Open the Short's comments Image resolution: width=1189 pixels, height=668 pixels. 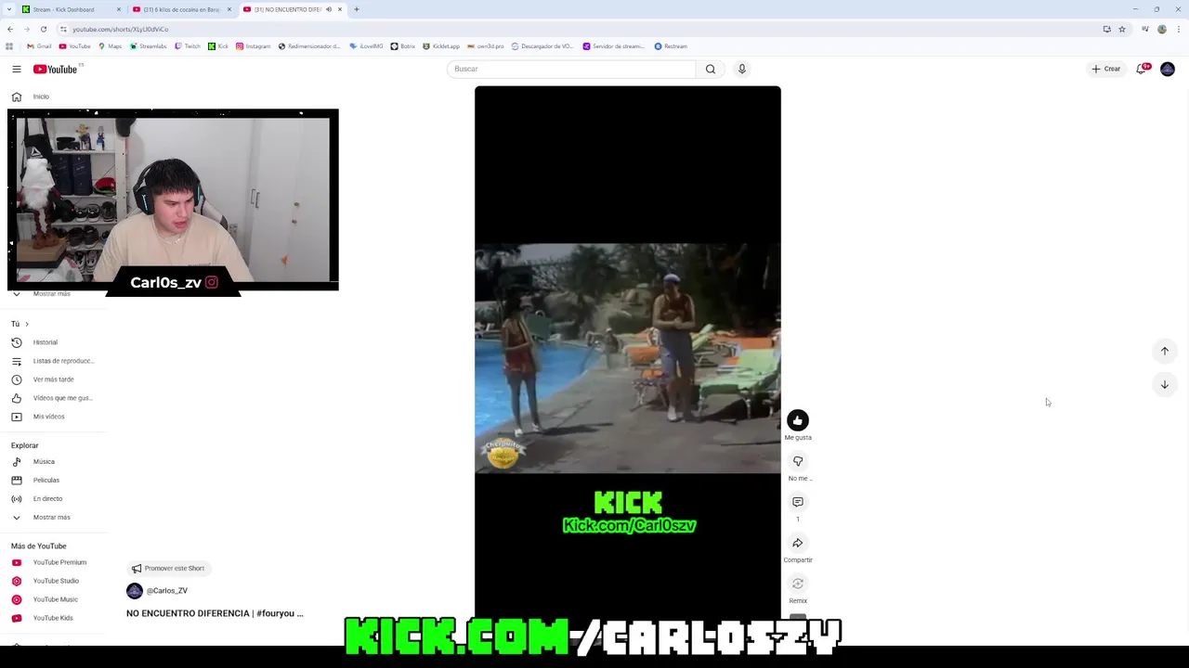[x=797, y=502]
